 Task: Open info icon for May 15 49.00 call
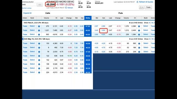coord(39,60)
